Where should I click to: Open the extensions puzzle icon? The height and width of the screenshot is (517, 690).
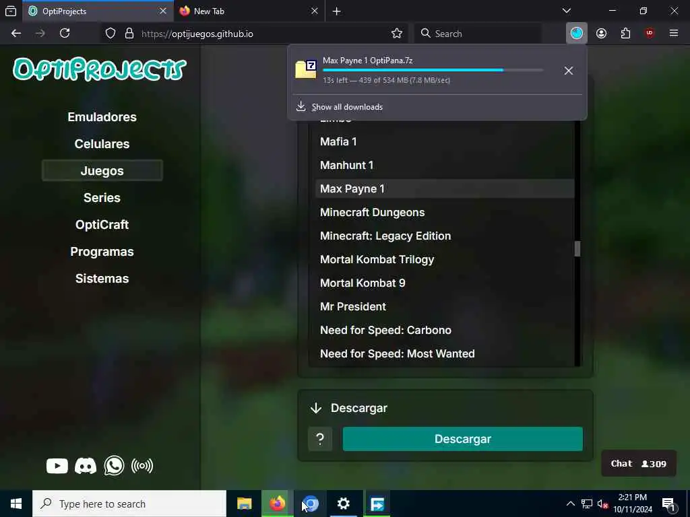click(x=625, y=34)
